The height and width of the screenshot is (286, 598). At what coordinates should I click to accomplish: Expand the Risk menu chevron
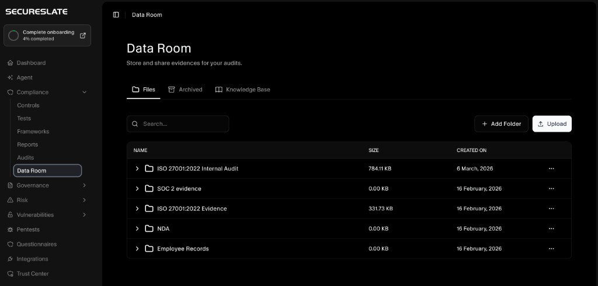coord(84,200)
